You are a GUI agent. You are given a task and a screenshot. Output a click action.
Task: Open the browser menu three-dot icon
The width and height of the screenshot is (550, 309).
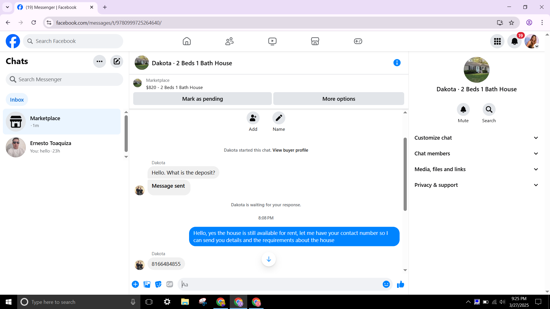pos(542,23)
